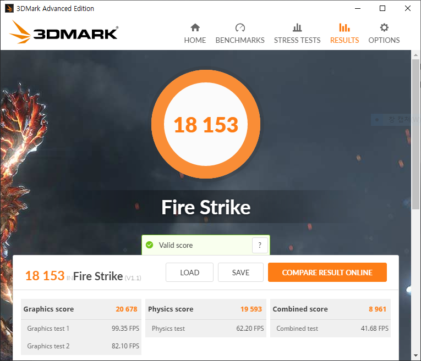Click the scrollbar down arrow

(x=415, y=356)
